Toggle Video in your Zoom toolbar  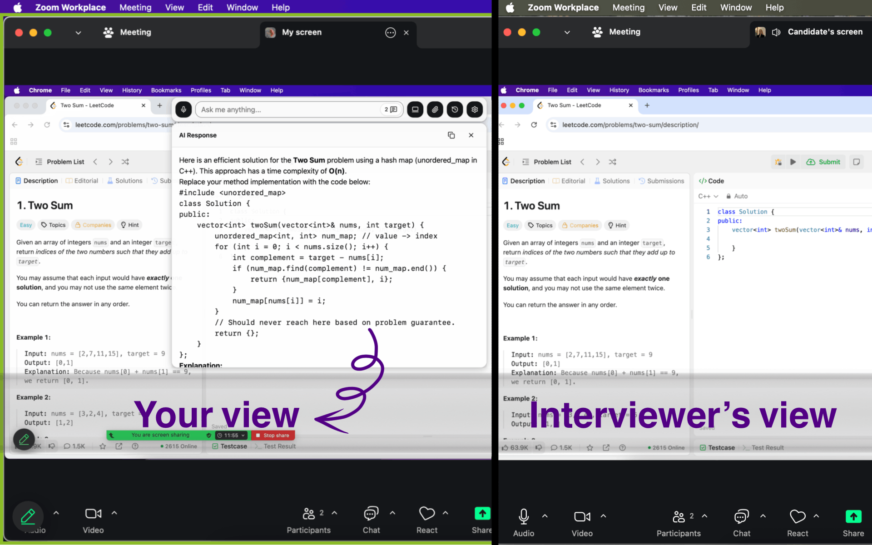click(93, 520)
